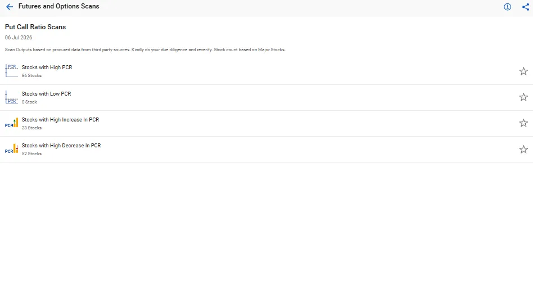The width and height of the screenshot is (533, 293).
Task: Open the info icon in the header
Action: [507, 7]
